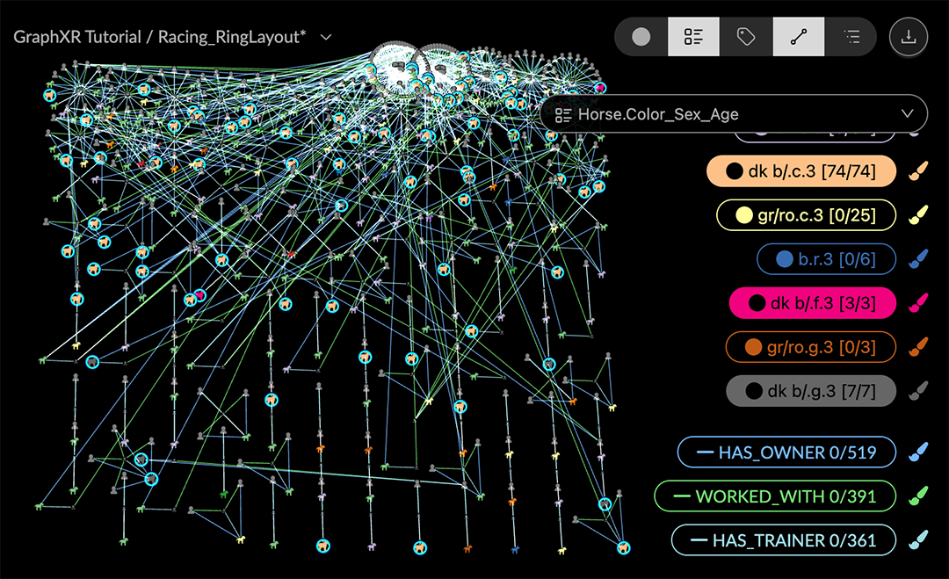Click the paintbrush next to HAS_OWNER
The height and width of the screenshot is (579, 949).
[917, 452]
